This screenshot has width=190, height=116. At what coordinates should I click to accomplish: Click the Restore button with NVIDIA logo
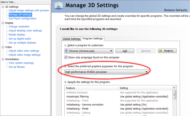pyautogui.click(x=167, y=51)
